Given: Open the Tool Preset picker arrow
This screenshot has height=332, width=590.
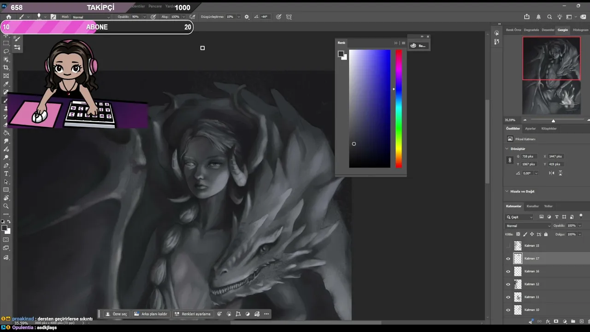Looking at the screenshot, I should click(28, 17).
